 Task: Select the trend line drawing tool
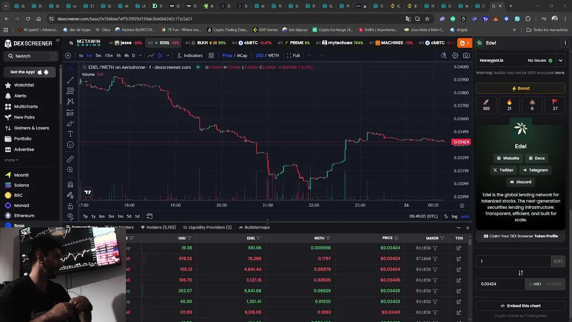tap(70, 80)
